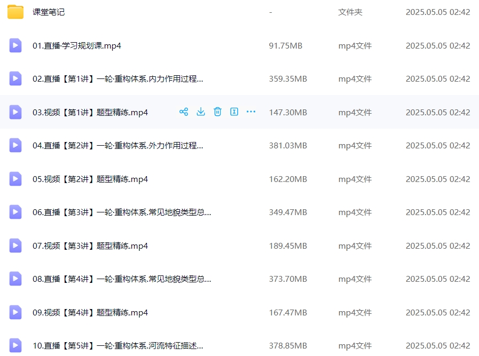Click video icon of 01.直播·学习规划课.mp4
This screenshot has height=356, width=479.
click(15, 45)
